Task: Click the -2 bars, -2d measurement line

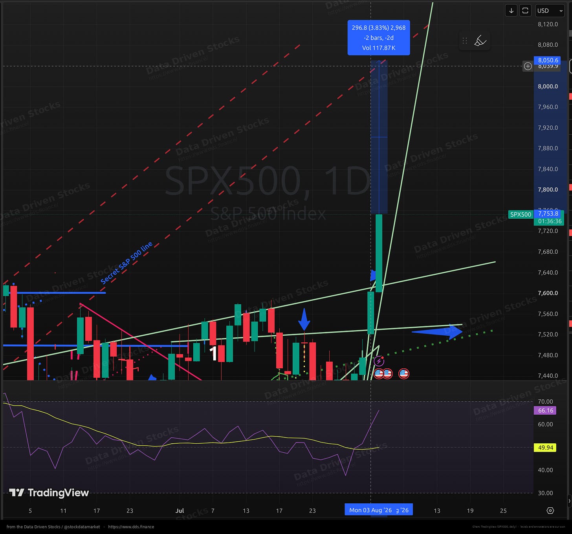Action: [x=379, y=38]
